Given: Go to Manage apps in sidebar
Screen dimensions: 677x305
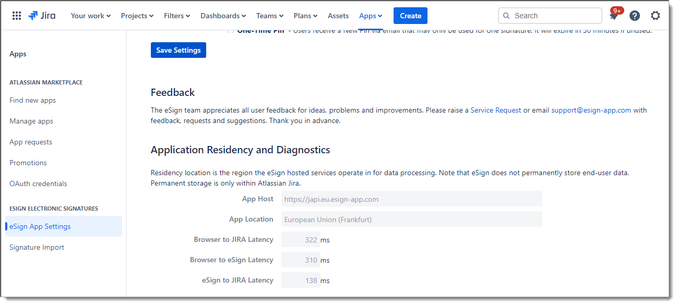Looking at the screenshot, I should coord(31,121).
